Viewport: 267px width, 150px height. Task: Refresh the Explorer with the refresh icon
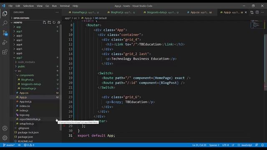54,22
